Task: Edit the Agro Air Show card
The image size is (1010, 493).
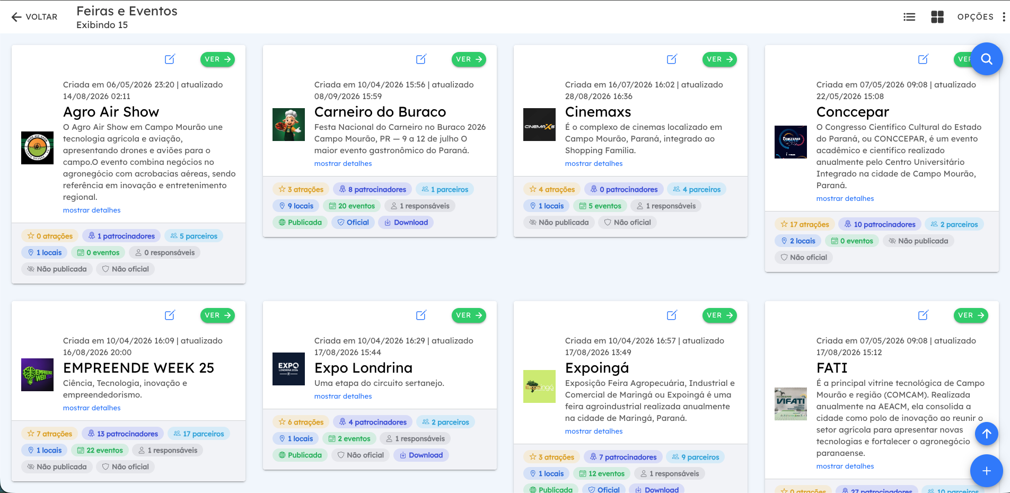Action: coord(170,59)
